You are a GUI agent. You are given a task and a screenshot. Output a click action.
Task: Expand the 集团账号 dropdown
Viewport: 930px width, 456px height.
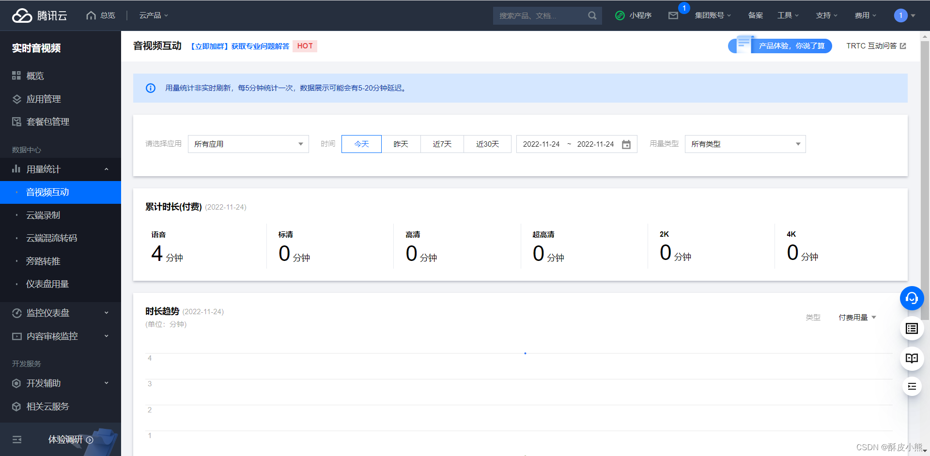713,15
